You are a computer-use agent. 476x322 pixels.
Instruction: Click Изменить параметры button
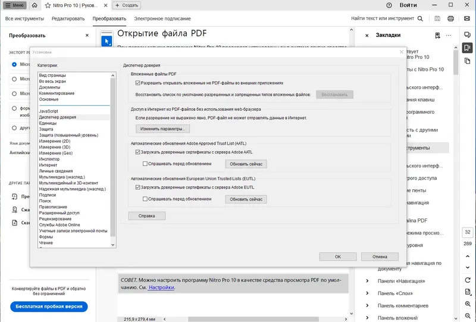[x=162, y=129]
